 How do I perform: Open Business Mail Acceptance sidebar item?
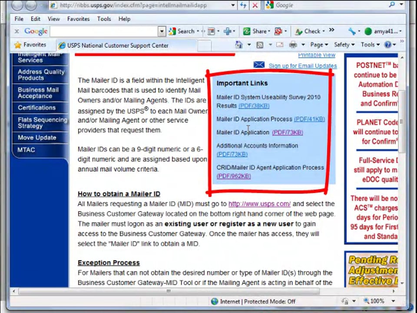click(40, 93)
